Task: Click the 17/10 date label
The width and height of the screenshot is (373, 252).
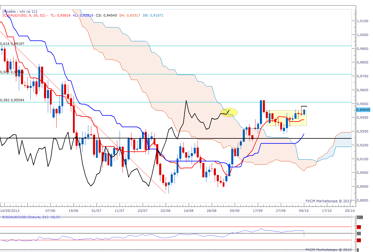Action: tap(327, 211)
